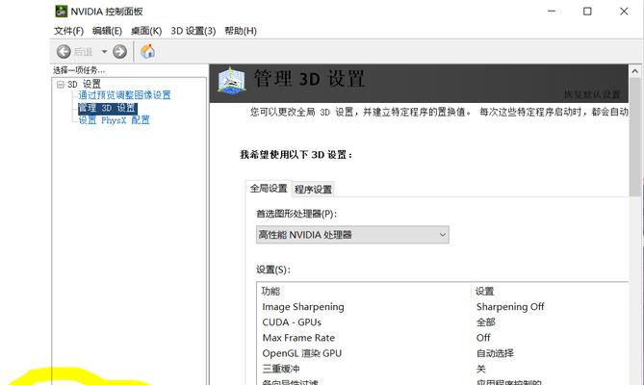Open the back history dropdown arrow

coord(104,52)
